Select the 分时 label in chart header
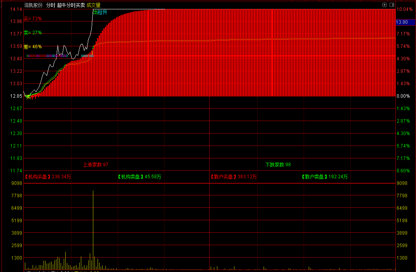 (51, 5)
